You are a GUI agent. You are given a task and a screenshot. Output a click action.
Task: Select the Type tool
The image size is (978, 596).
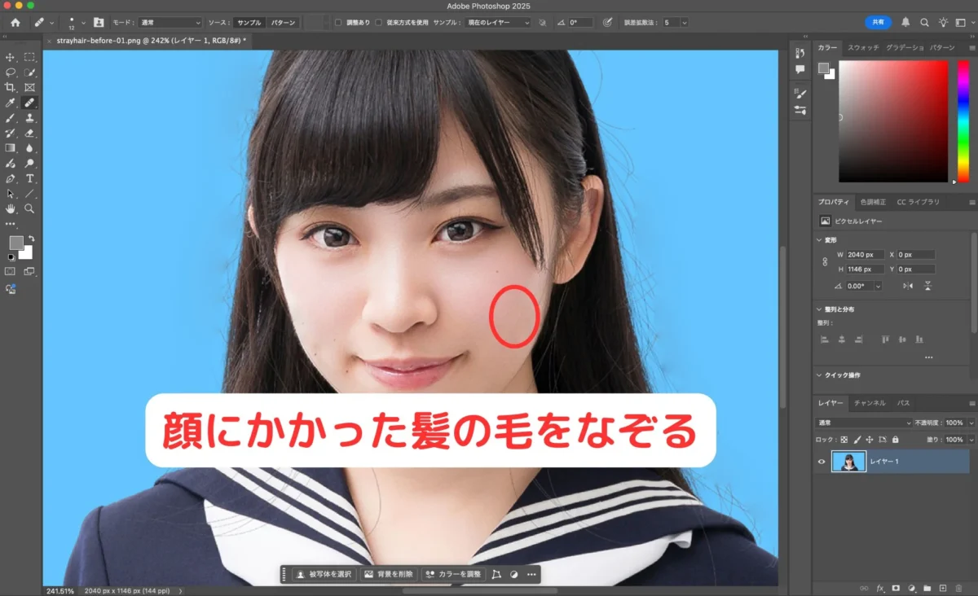[x=29, y=178]
